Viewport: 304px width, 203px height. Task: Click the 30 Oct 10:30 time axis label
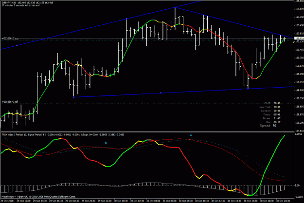click(202, 201)
